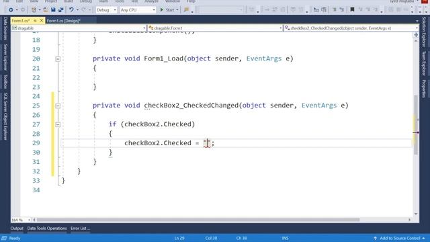Open the Properties side tab

[424, 89]
